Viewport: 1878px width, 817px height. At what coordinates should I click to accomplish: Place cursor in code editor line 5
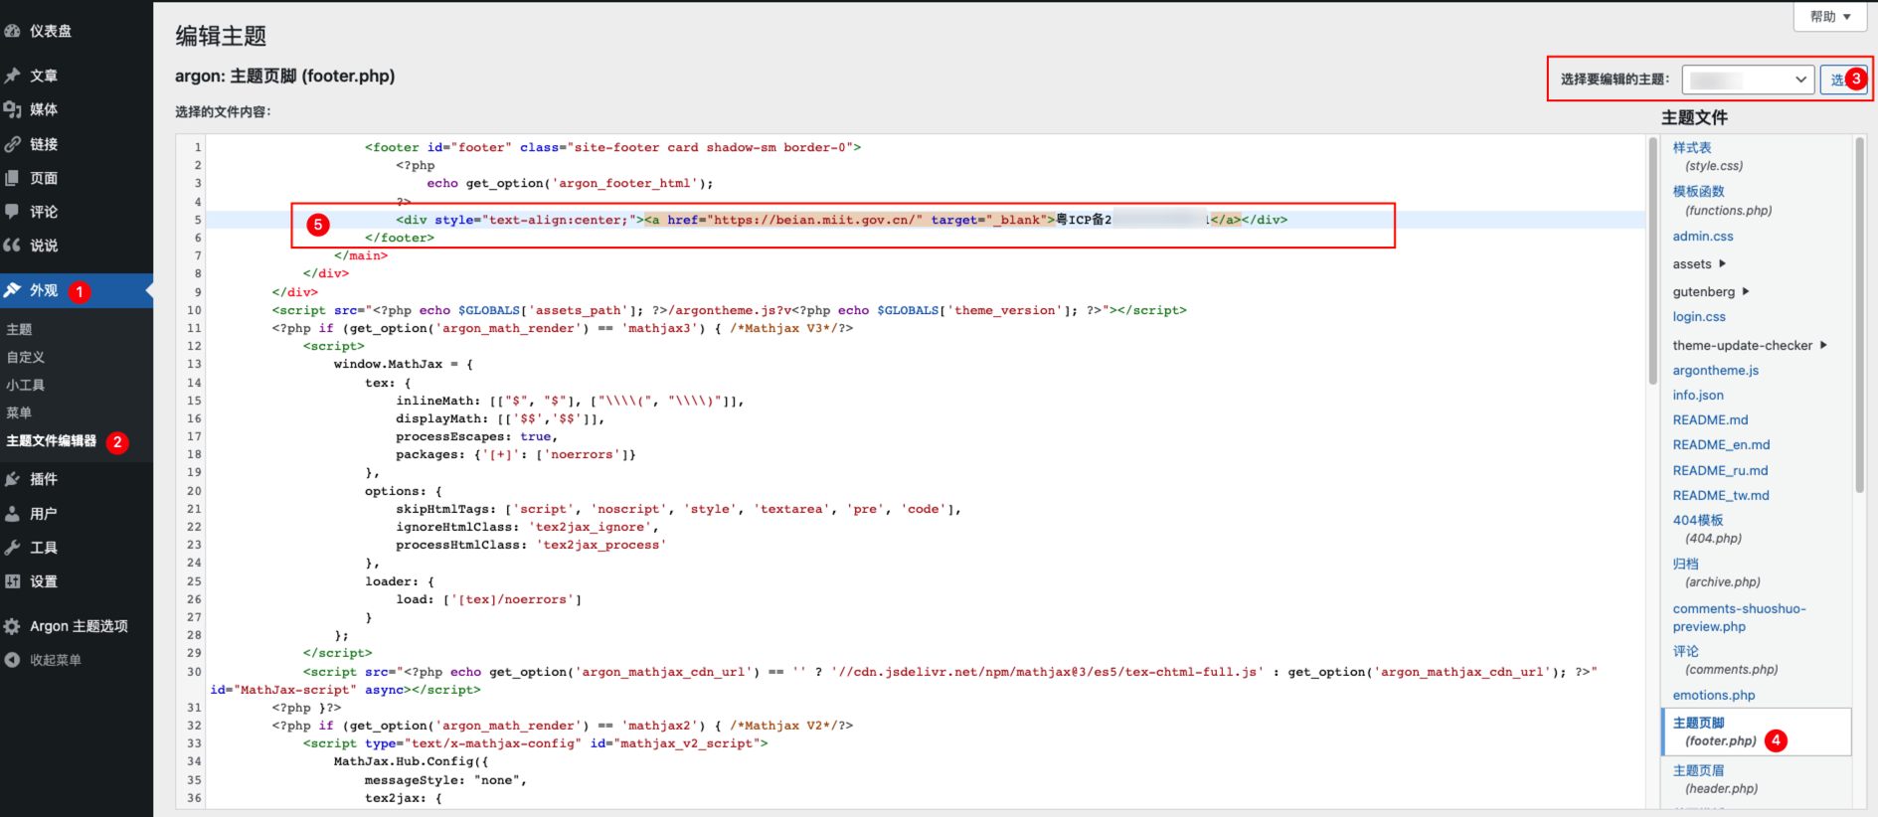click(925, 220)
